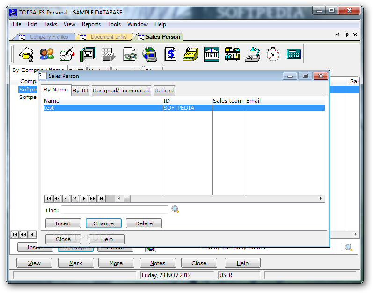Screen dimensions: 373x293
Task: Click the Find by company name input field
Action: click(305, 248)
